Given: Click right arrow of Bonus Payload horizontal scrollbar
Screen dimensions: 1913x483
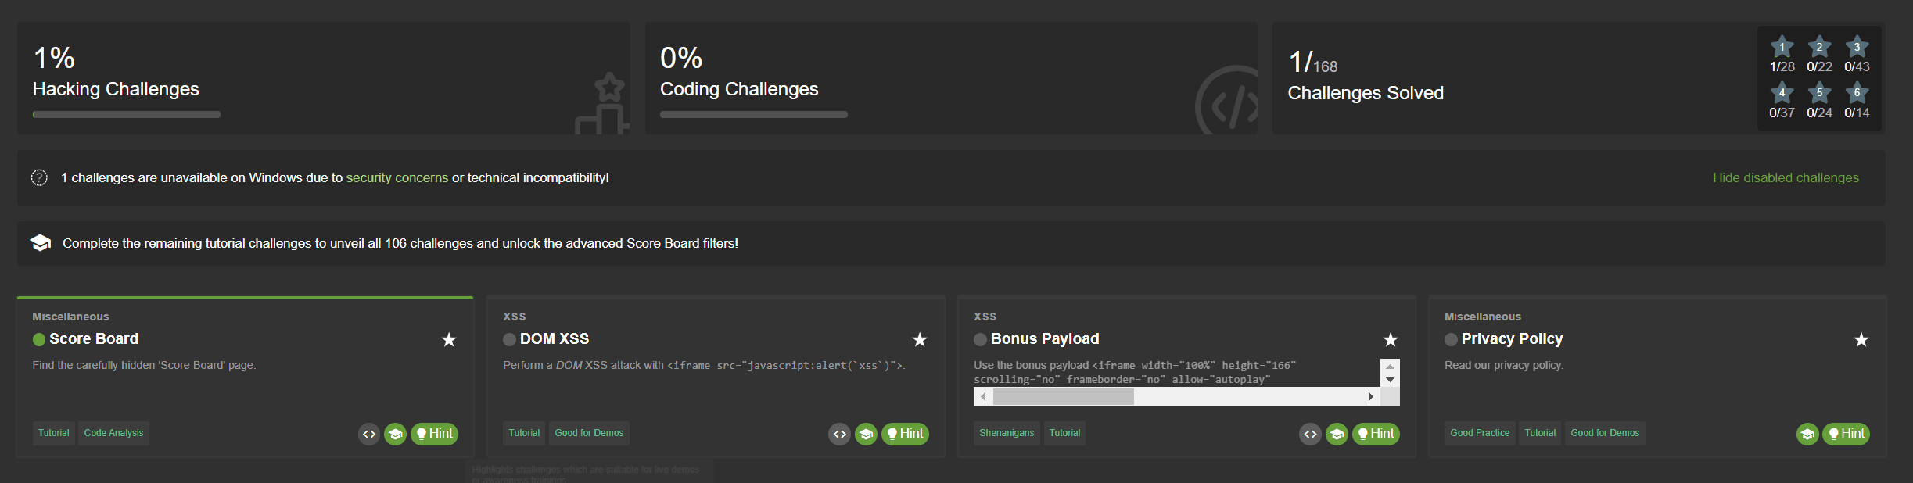Looking at the screenshot, I should (x=1371, y=397).
